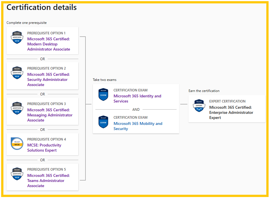Click the MCSE badge icon for Prerequisite Option 4

[x=17, y=144]
